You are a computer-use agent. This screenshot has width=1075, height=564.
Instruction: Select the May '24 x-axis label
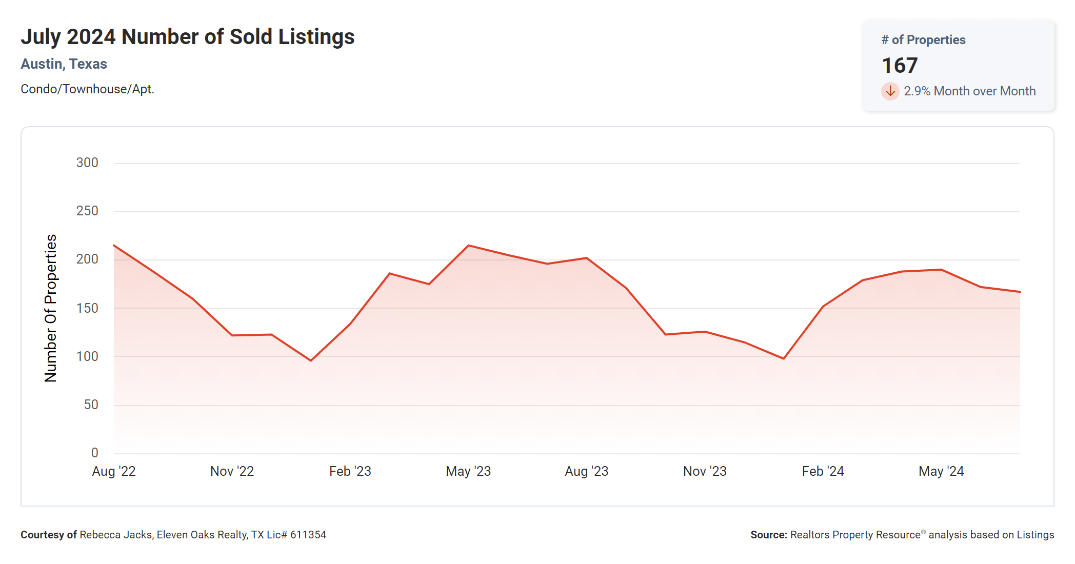pyautogui.click(x=941, y=471)
